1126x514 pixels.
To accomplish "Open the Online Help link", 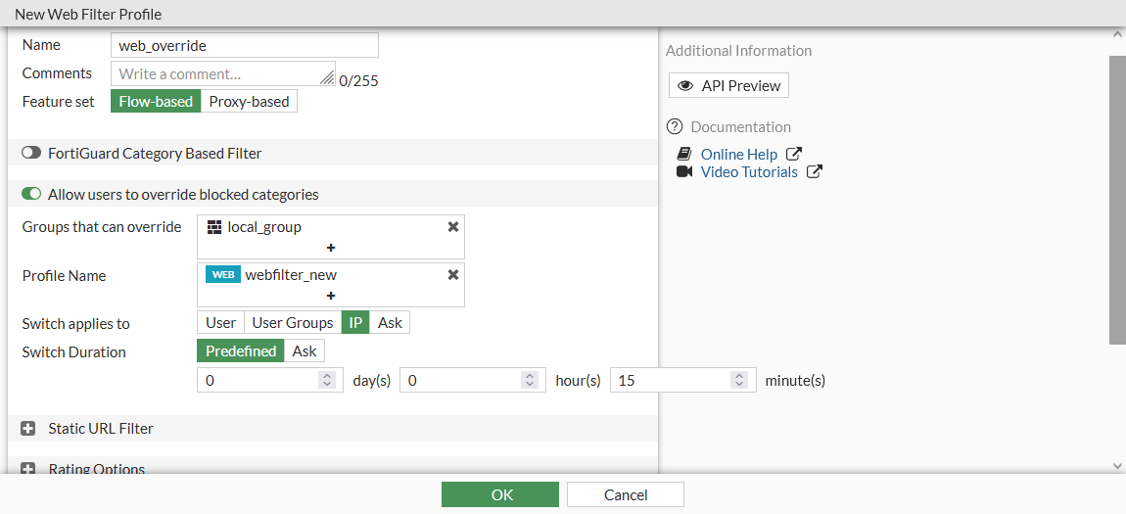I will coord(738,155).
